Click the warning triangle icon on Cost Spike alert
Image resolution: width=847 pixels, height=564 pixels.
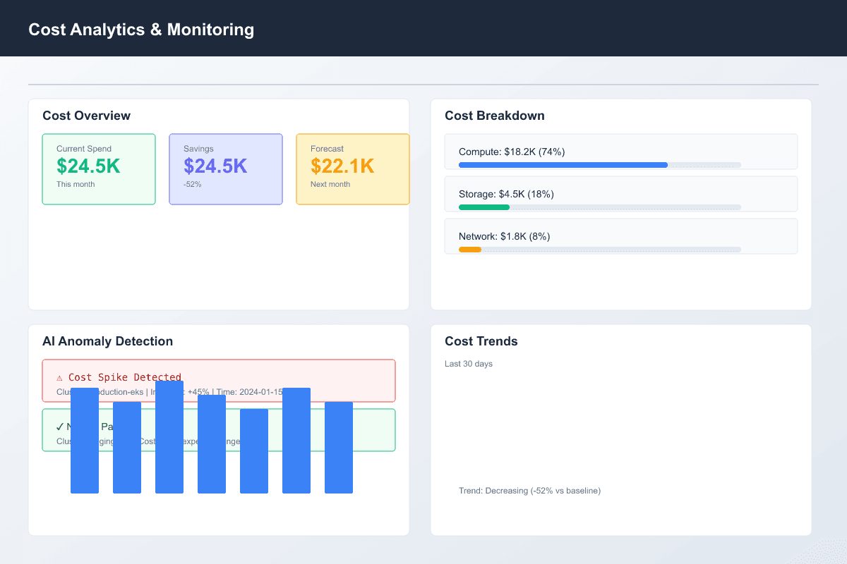tap(61, 376)
